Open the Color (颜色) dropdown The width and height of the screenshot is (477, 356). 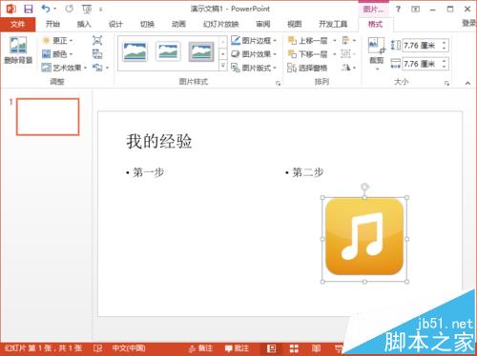tap(57, 54)
